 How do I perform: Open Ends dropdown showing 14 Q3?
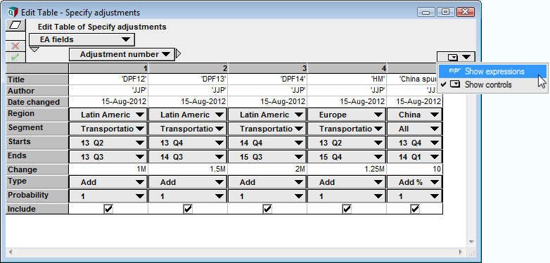tap(188, 157)
